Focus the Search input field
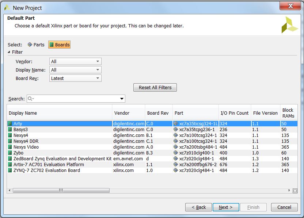The height and width of the screenshot is (218, 304). click(76, 99)
